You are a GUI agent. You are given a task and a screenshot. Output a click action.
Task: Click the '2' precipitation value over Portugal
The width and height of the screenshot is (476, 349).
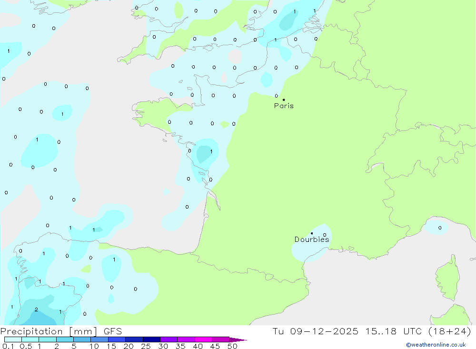36,309
